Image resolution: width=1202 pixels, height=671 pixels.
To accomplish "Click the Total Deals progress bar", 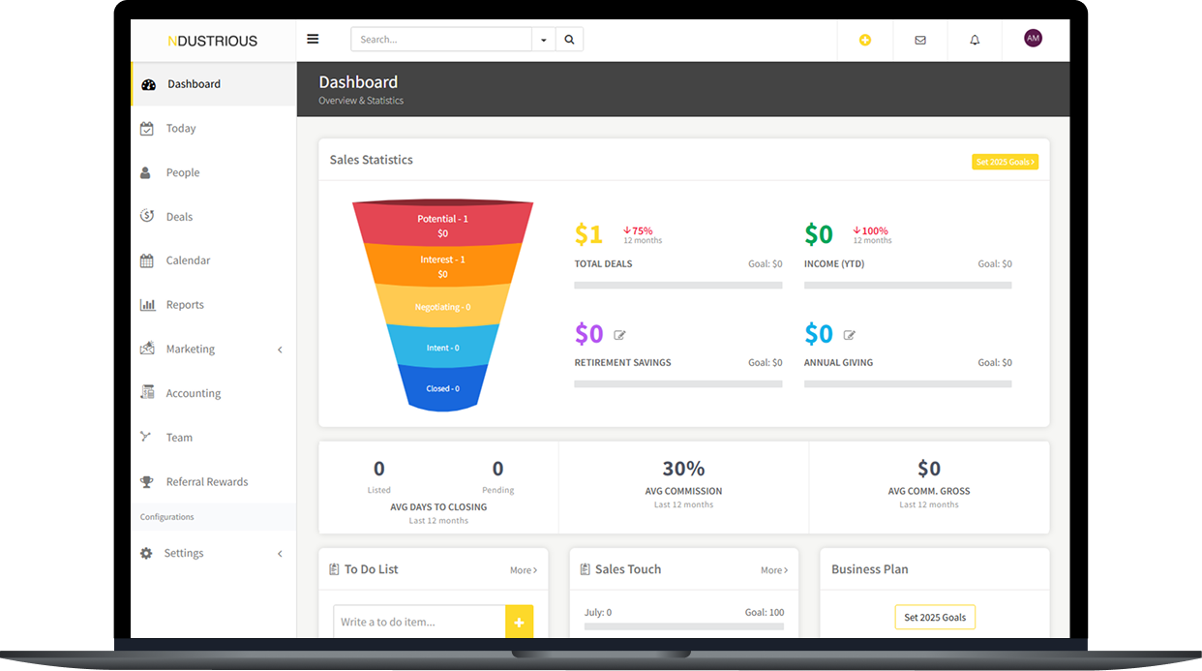I will [677, 286].
